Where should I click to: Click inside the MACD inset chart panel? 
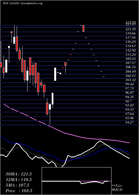(76, 181)
